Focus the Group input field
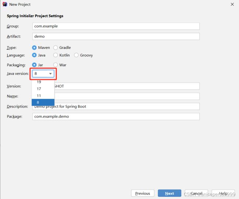 pos(116,26)
